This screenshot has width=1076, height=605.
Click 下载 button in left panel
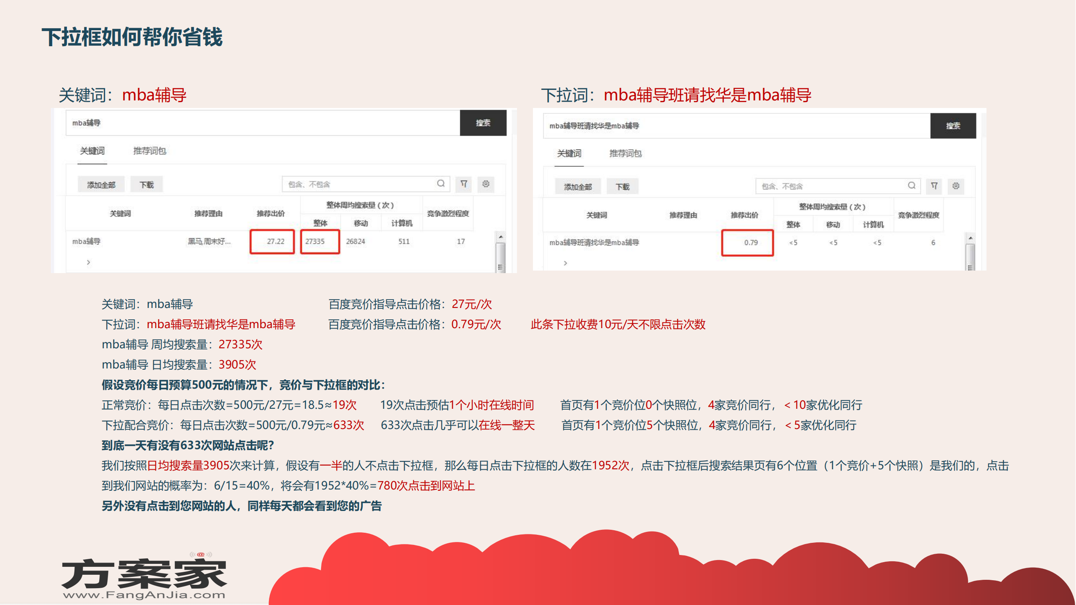pos(146,185)
